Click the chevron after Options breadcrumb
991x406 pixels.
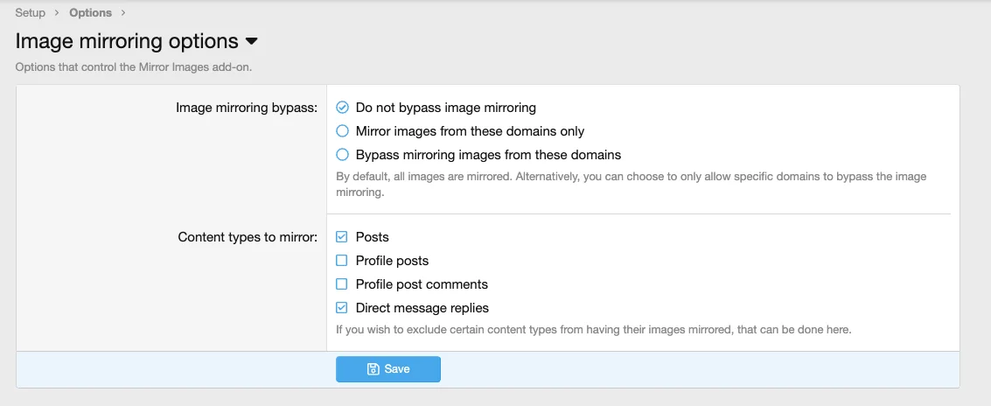click(x=123, y=12)
